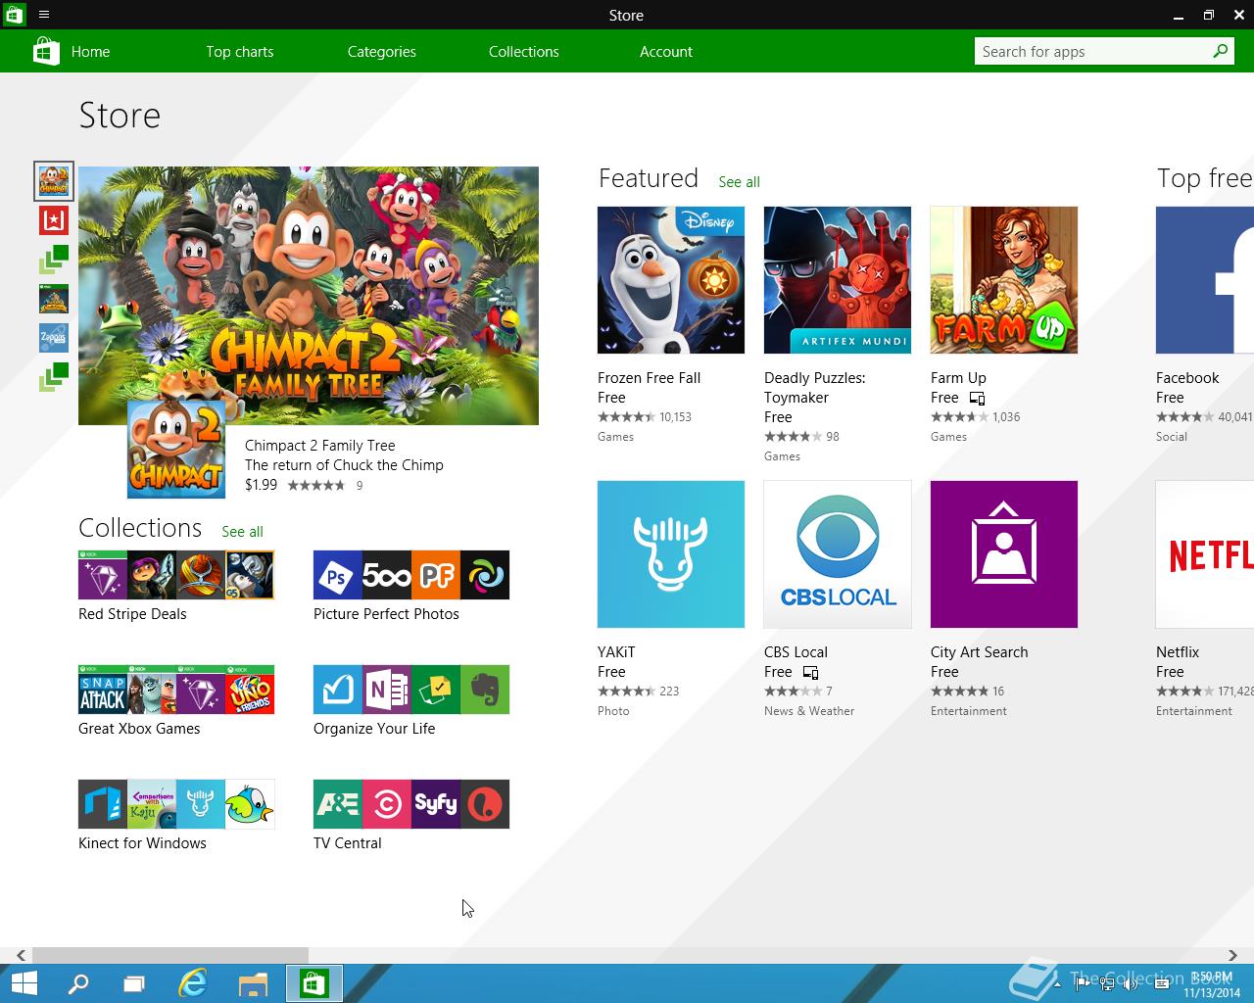Viewport: 1254px width, 1003px height.
Task: Open Store app menu icon in title bar
Action: 14,15
